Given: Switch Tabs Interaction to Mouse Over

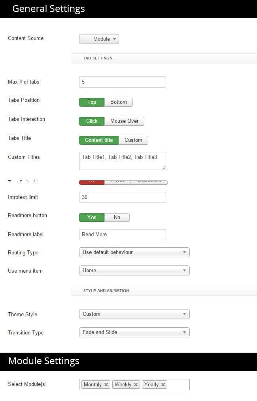Looking at the screenshot, I should pos(125,121).
